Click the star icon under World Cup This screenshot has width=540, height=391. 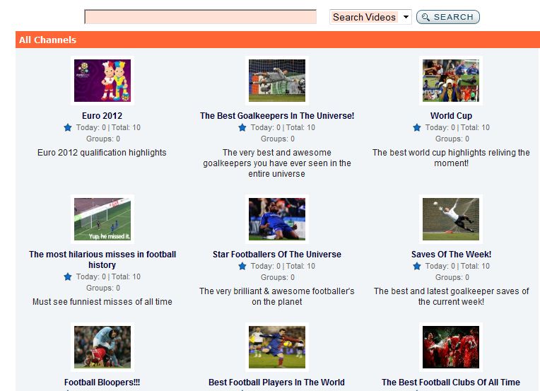pos(417,127)
